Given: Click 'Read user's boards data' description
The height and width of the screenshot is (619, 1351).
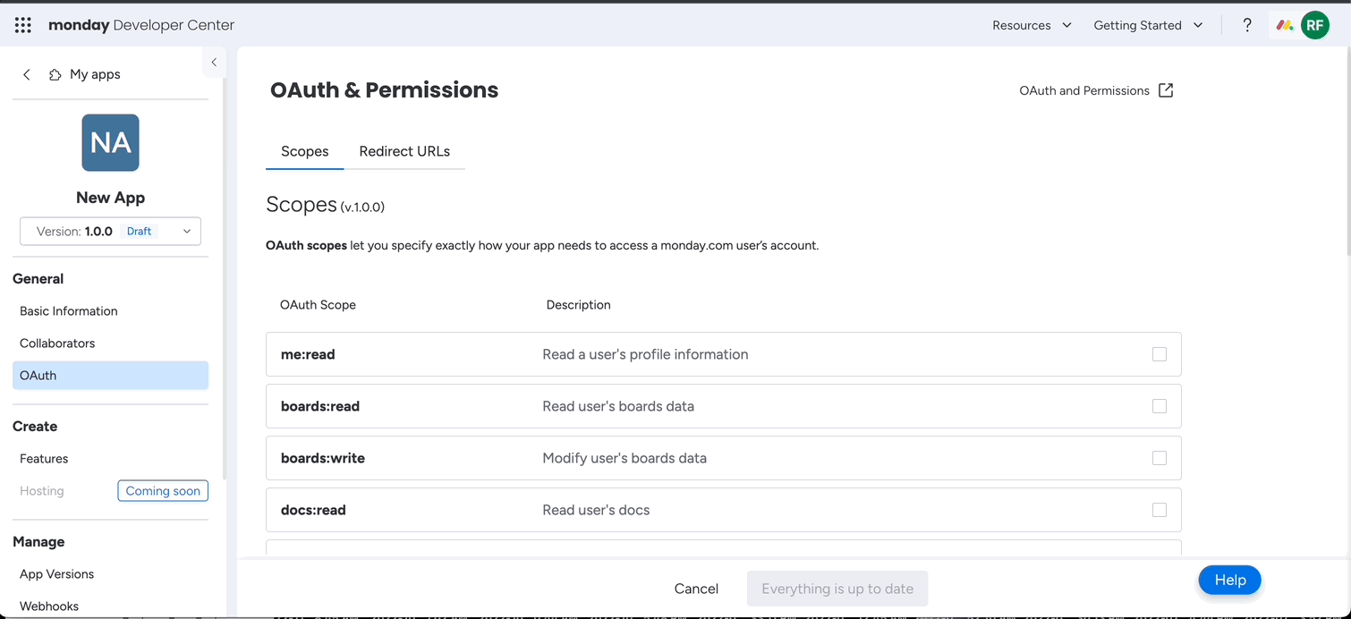Looking at the screenshot, I should 618,406.
